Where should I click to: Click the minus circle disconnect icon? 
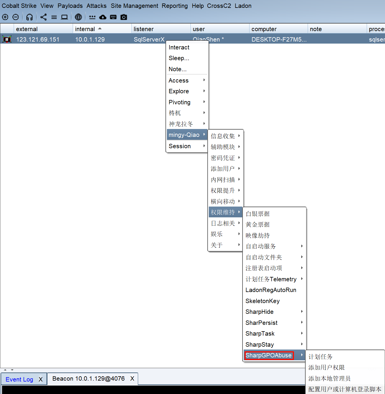click(16, 17)
